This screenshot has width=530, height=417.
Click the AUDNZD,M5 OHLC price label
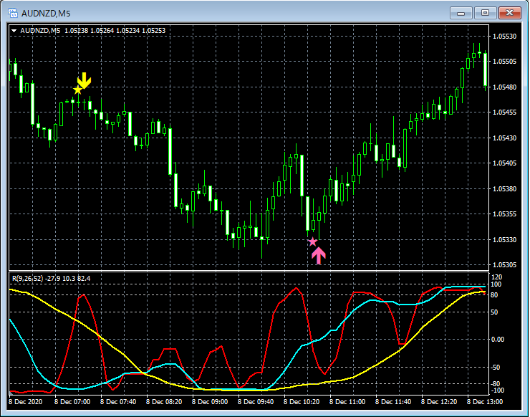click(92, 30)
